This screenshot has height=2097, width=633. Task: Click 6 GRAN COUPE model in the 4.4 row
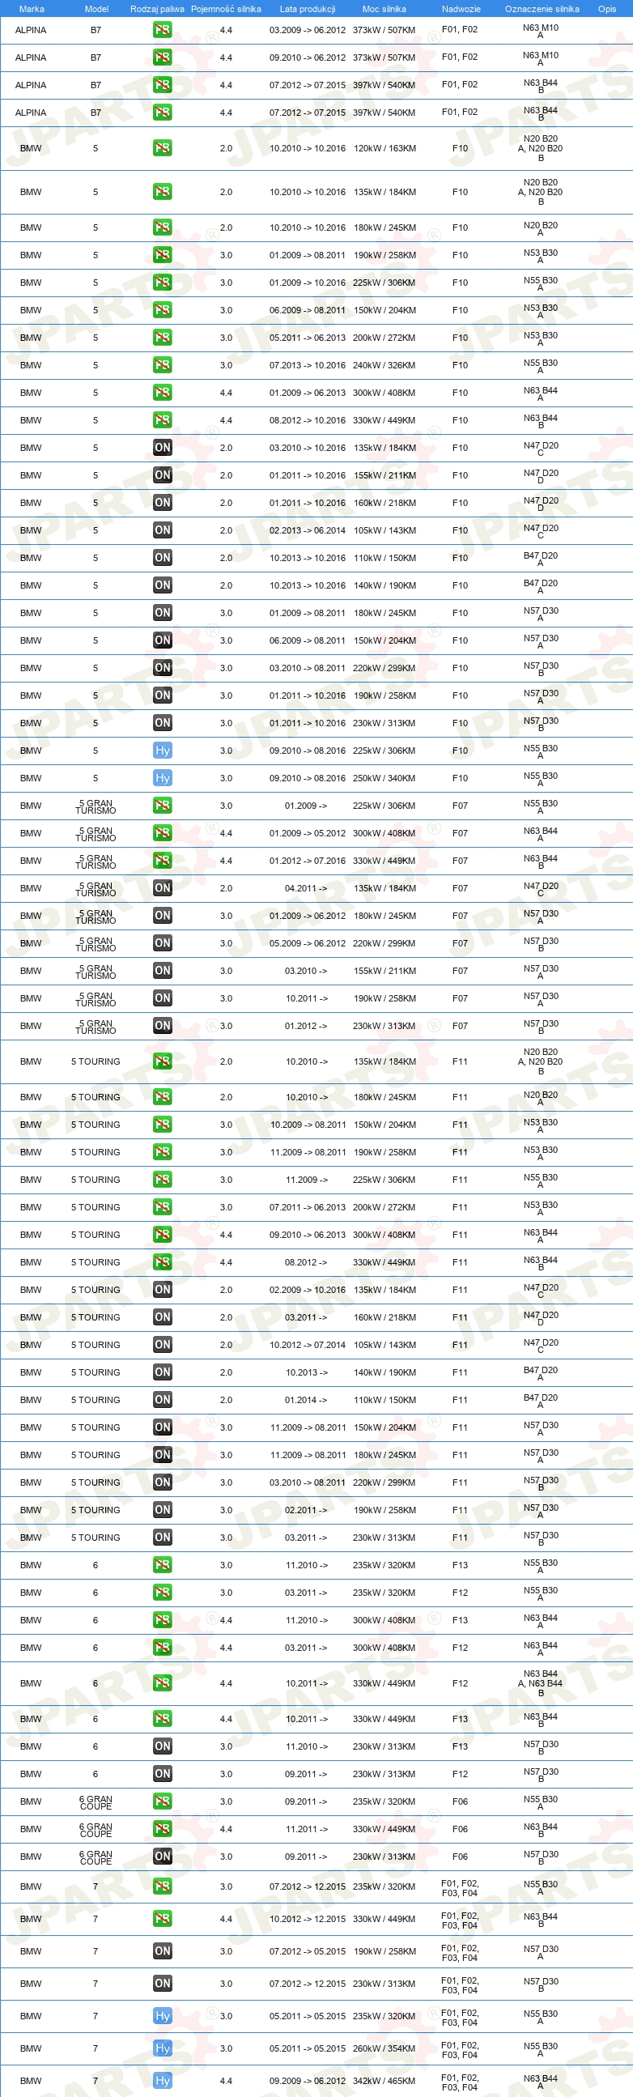(x=96, y=1829)
